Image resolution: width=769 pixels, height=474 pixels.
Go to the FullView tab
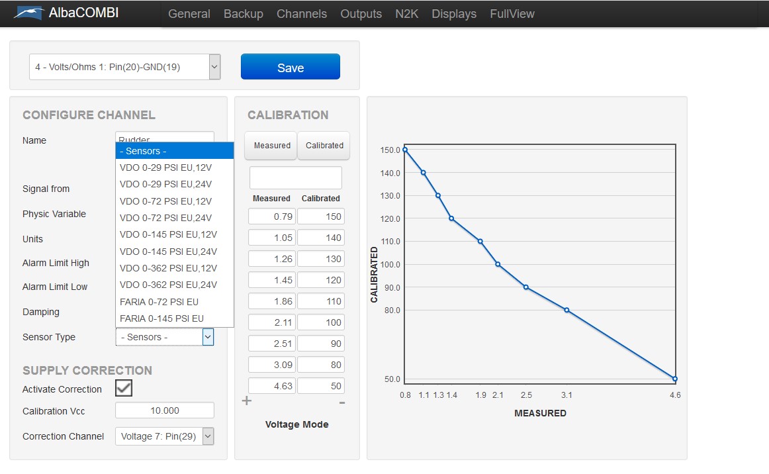point(512,14)
